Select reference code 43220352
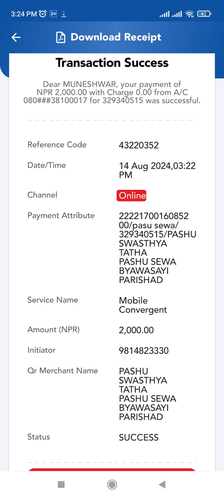 [x=139, y=145]
